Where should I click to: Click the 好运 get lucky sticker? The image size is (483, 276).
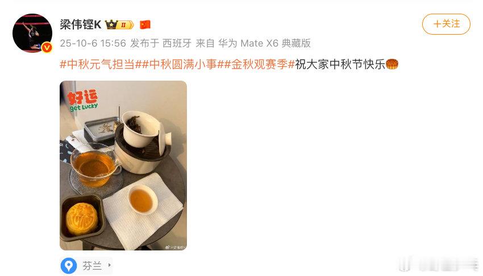point(82,101)
